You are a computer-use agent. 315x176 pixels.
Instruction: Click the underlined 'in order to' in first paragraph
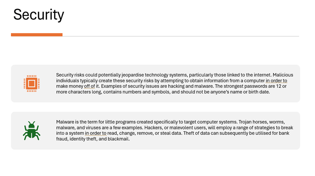(276, 80)
